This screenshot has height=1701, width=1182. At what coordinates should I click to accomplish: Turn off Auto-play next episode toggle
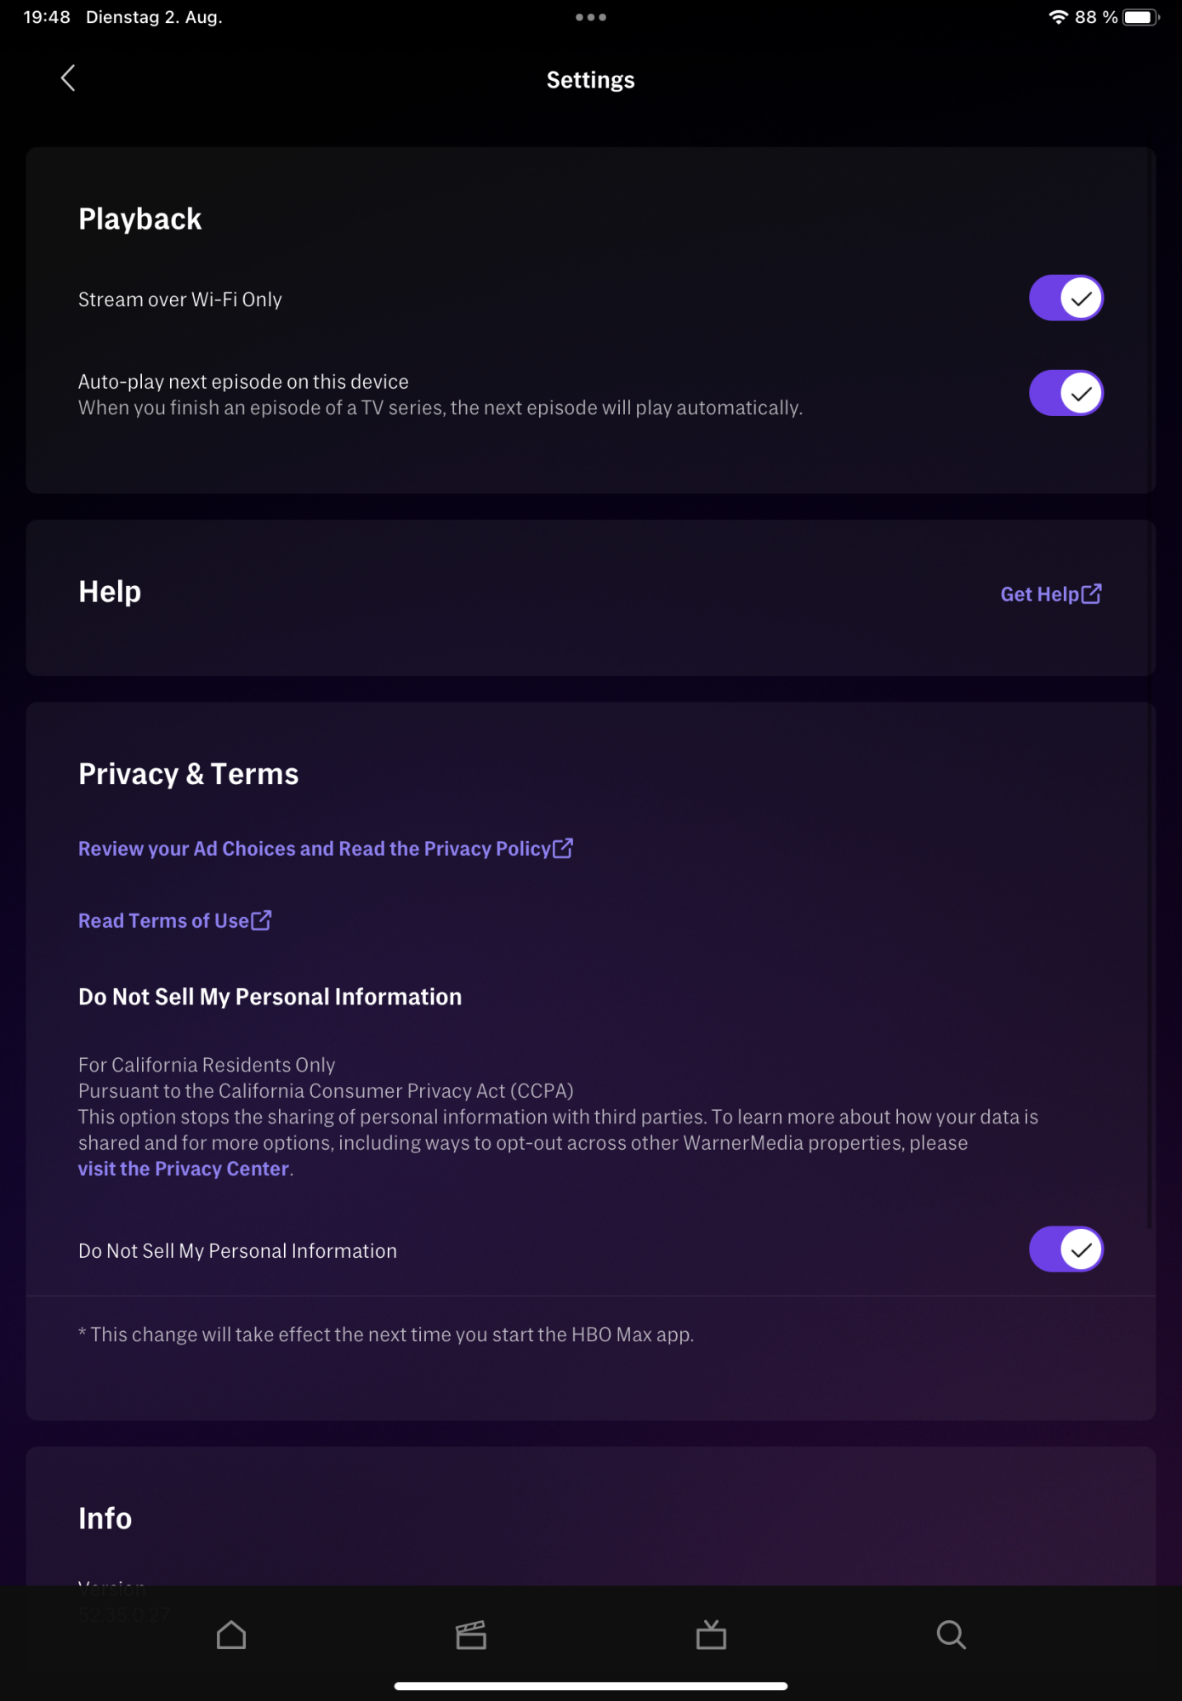click(x=1066, y=393)
